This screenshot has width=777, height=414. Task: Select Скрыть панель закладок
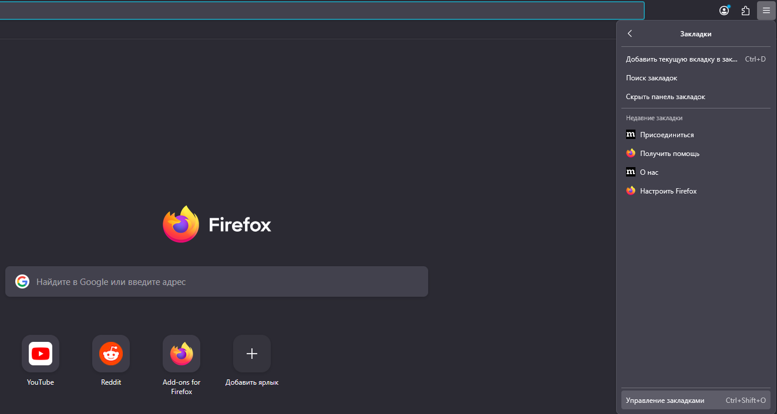coord(696,96)
